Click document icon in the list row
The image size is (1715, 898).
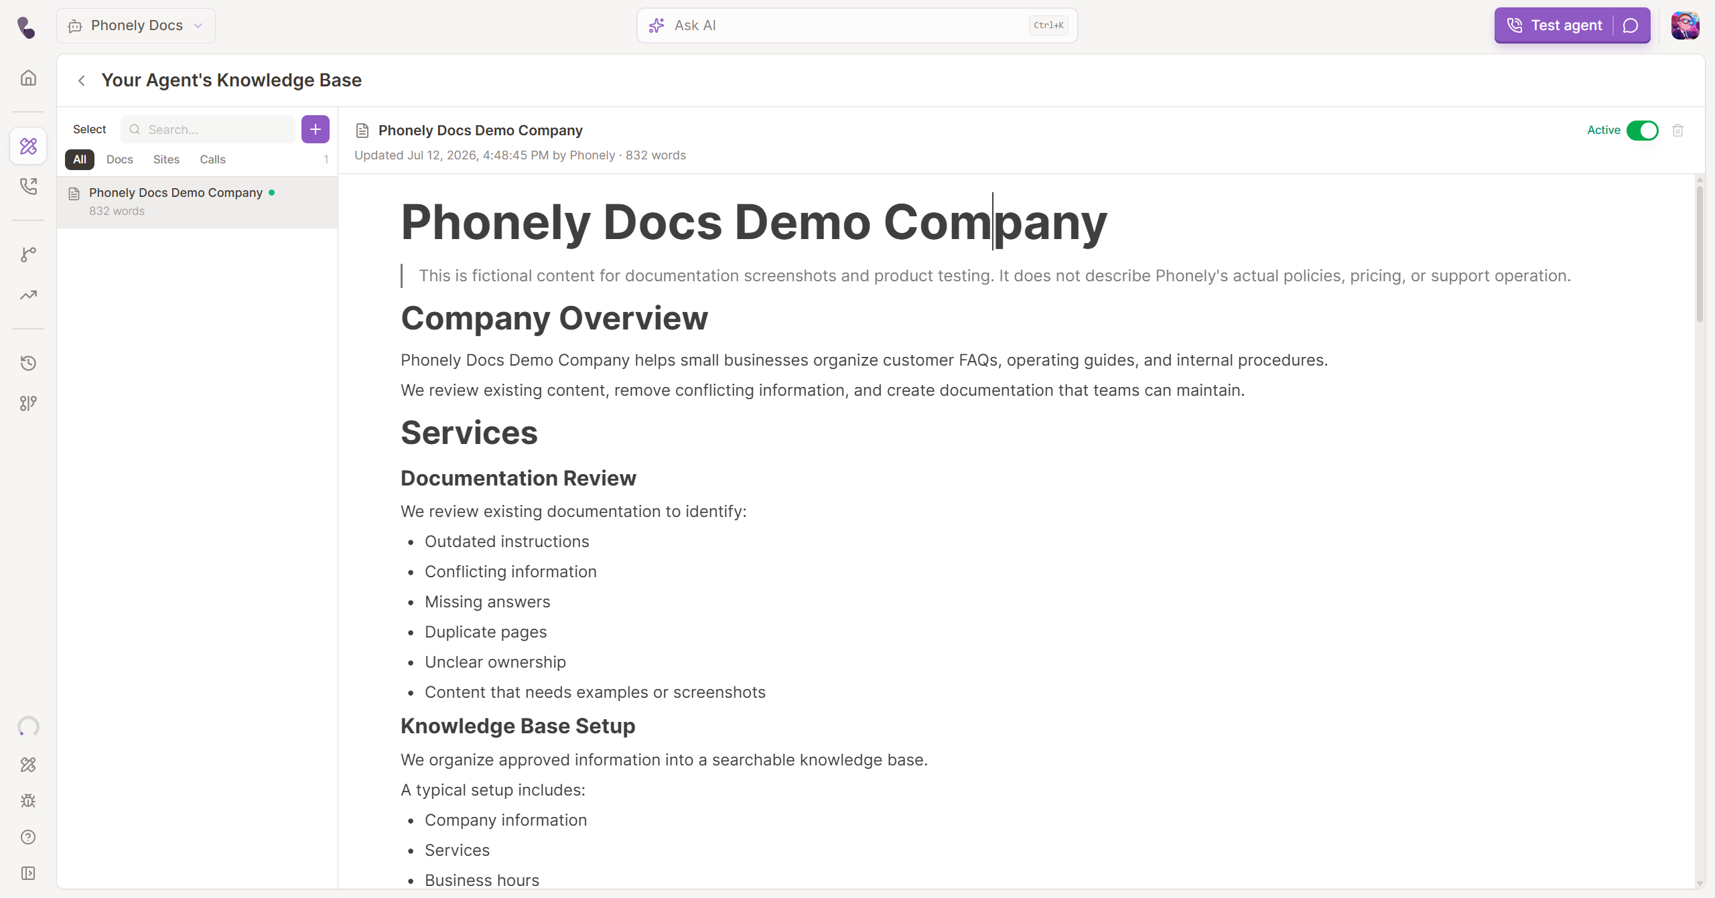74,194
